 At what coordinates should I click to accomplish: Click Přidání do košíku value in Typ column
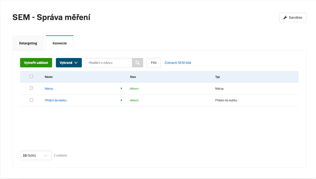(x=226, y=100)
